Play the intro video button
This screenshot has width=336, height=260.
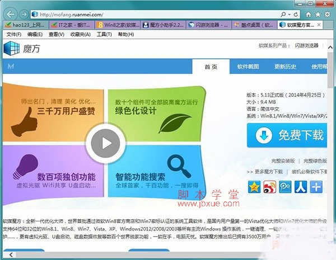105,143
